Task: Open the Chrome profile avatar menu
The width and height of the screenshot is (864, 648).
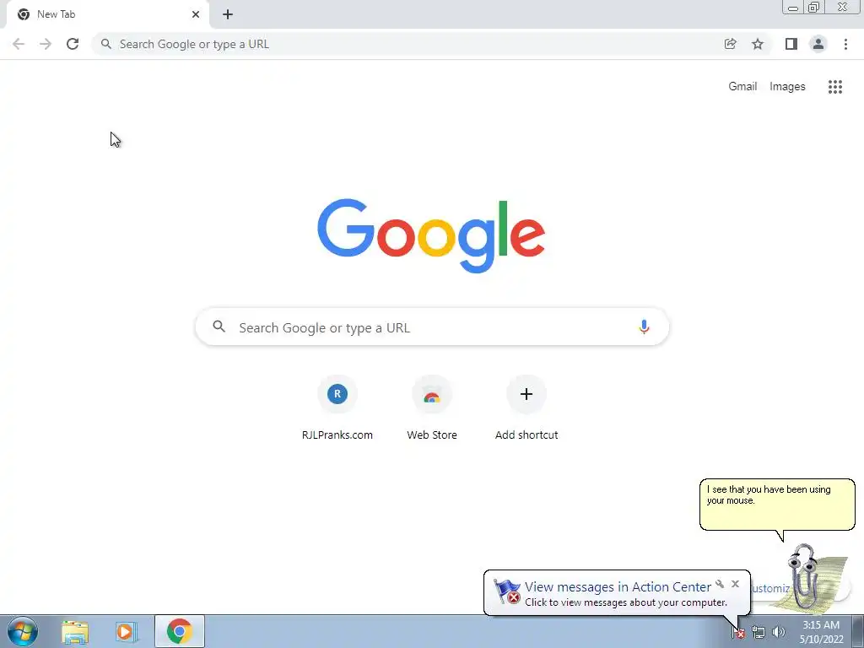Action: pyautogui.click(x=818, y=44)
